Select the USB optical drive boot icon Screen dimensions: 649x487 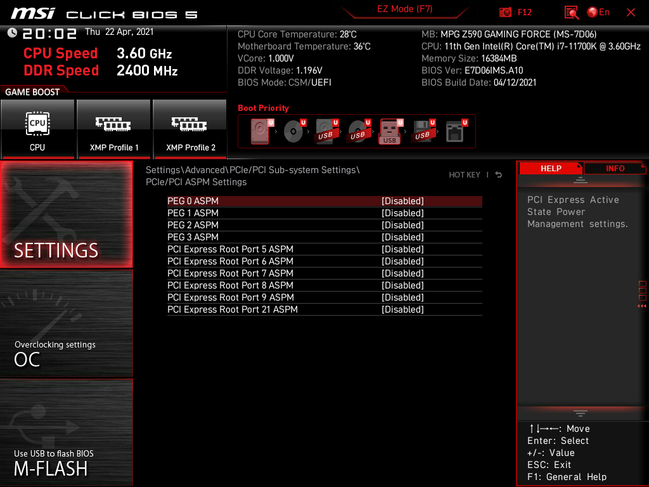tap(359, 131)
